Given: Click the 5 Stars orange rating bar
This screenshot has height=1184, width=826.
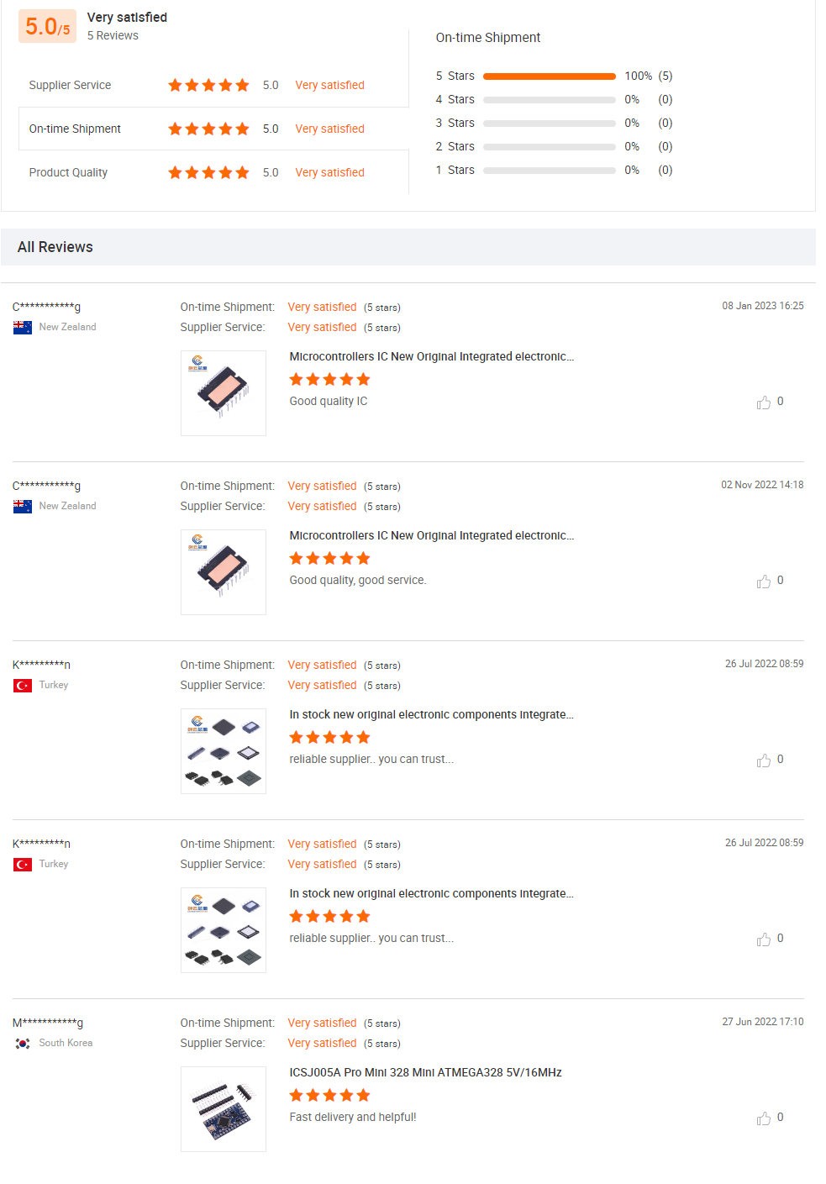Looking at the screenshot, I should tap(550, 76).
